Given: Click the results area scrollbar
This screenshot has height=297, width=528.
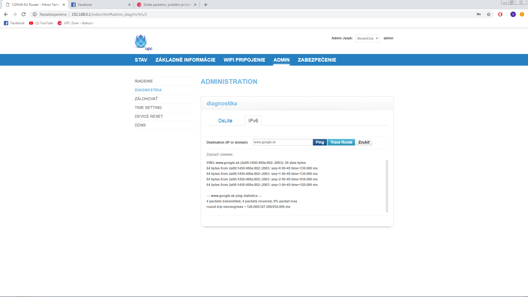Looking at the screenshot, I should (x=387, y=186).
